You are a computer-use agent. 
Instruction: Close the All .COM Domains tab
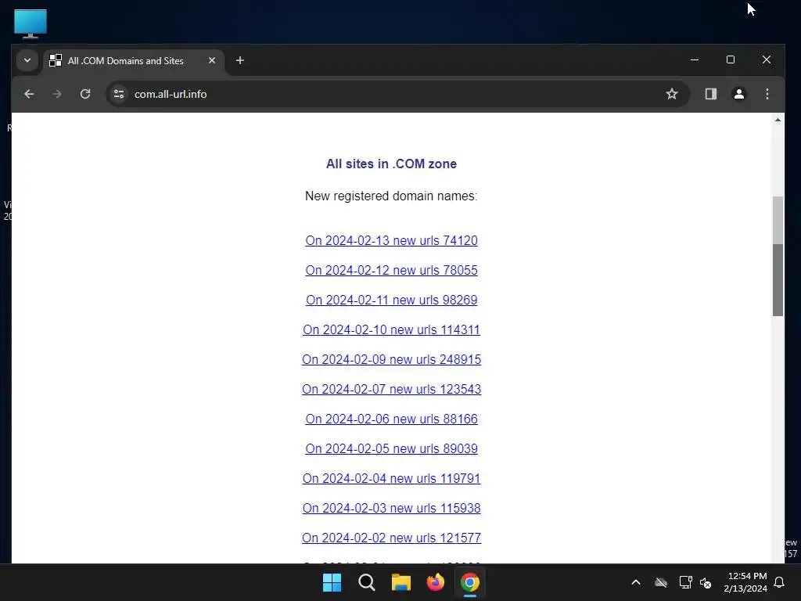[211, 60]
